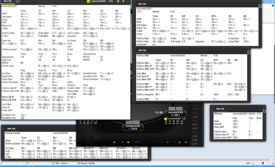Open the popup settings gear
This screenshot has height=167, width=275.
[x=118, y=1]
